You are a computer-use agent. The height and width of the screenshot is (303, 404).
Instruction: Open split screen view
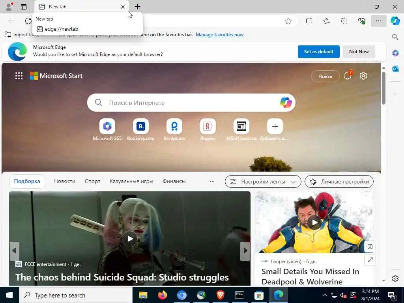pyautogui.click(x=309, y=21)
